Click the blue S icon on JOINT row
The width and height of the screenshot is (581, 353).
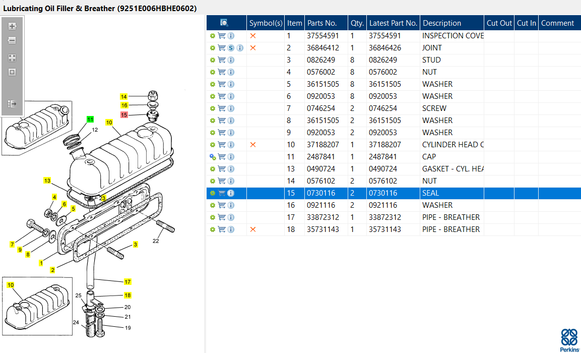(231, 48)
